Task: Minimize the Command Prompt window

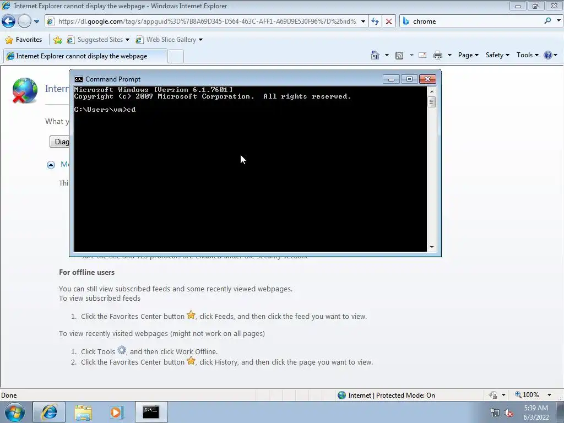Action: (391, 79)
